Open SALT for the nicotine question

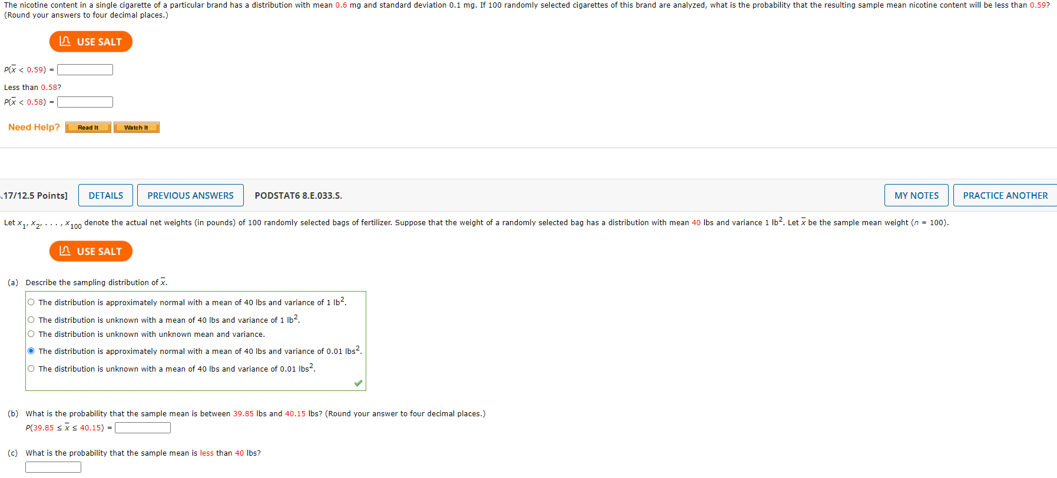click(91, 42)
